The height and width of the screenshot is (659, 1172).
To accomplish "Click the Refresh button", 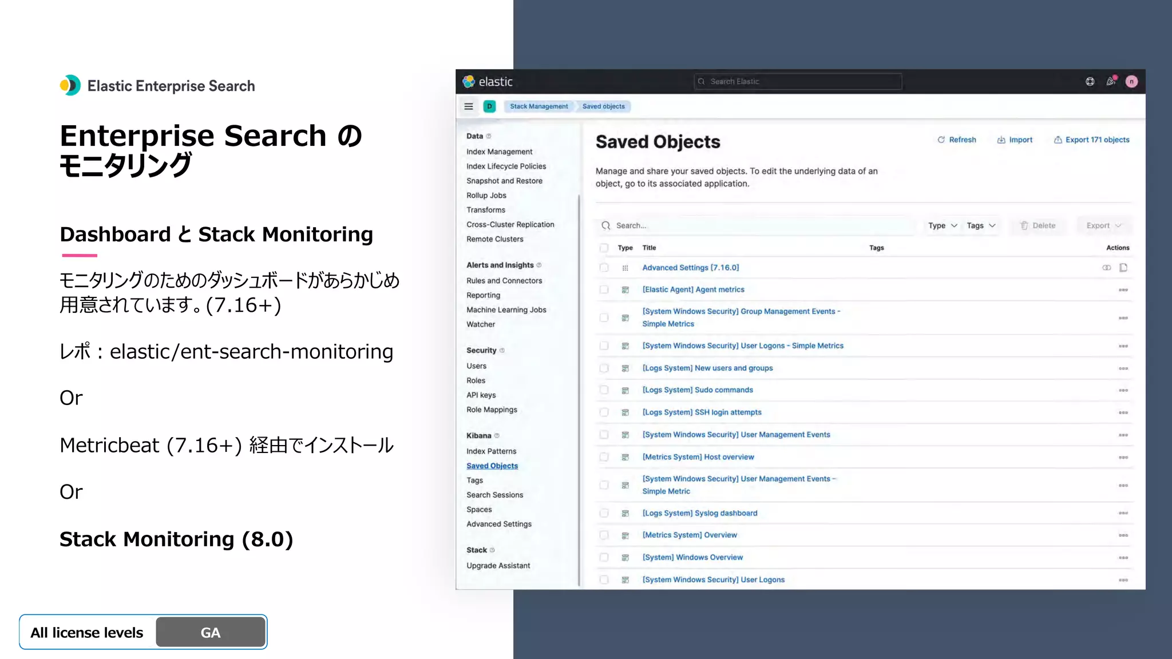I will click(957, 140).
